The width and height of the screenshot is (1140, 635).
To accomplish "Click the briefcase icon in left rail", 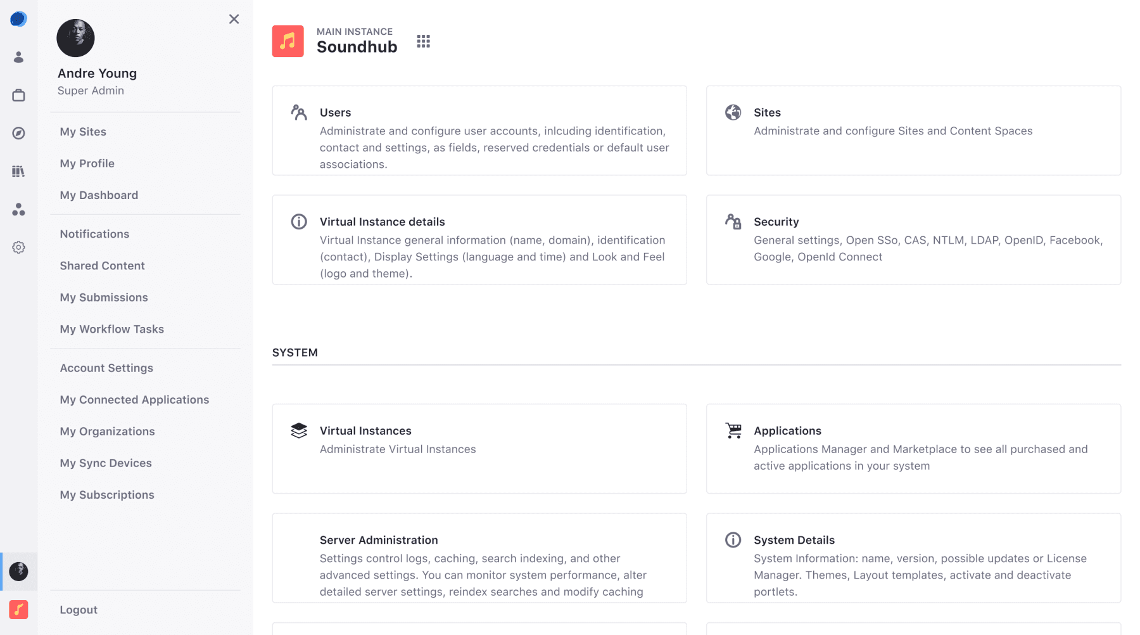I will 18,95.
